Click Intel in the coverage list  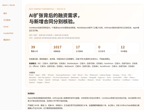[74, 75]
